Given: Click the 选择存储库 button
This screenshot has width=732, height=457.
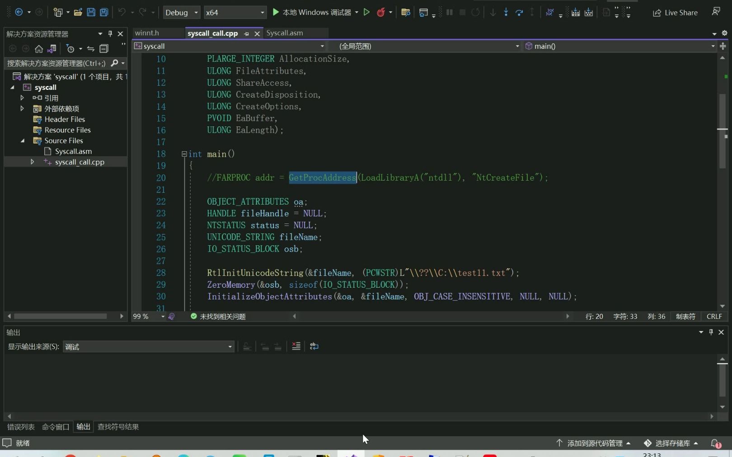Looking at the screenshot, I should [x=671, y=443].
